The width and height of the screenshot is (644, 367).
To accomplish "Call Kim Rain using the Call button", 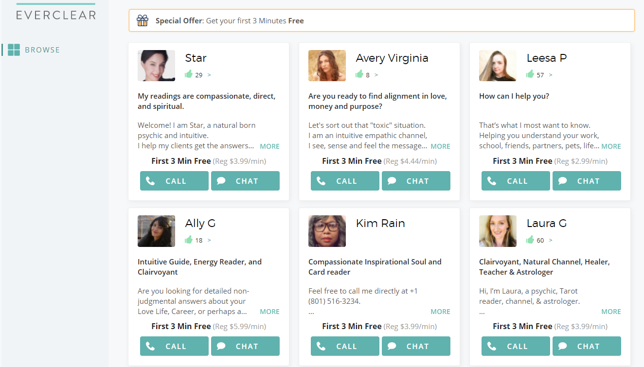I will tap(345, 346).
